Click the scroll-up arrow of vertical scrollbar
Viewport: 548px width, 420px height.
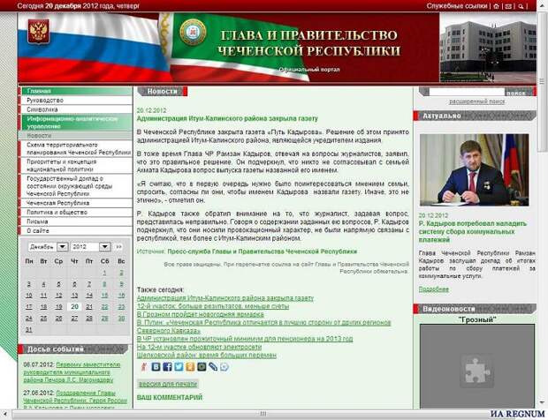542,4
